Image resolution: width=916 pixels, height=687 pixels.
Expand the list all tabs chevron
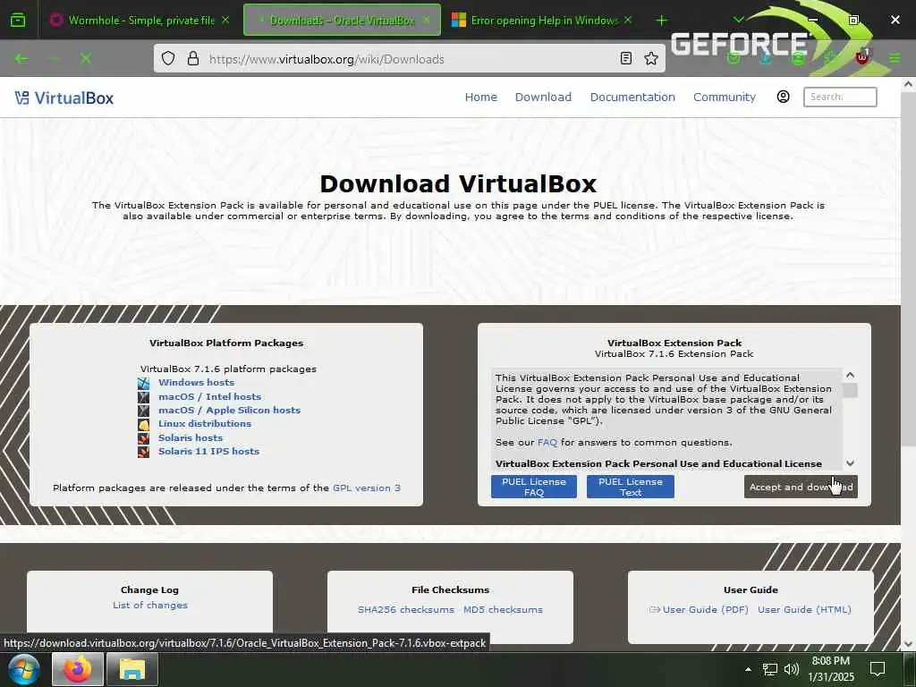[x=738, y=20]
